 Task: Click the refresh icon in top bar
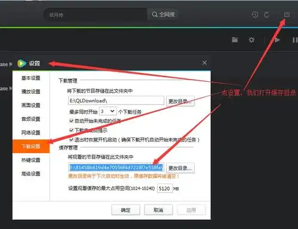click(267, 14)
